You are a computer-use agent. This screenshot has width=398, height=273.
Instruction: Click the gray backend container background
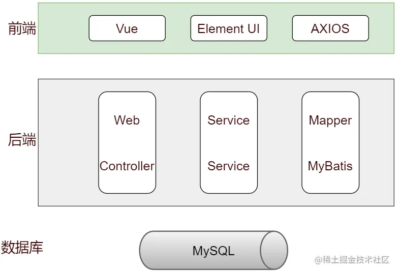pos(69,142)
